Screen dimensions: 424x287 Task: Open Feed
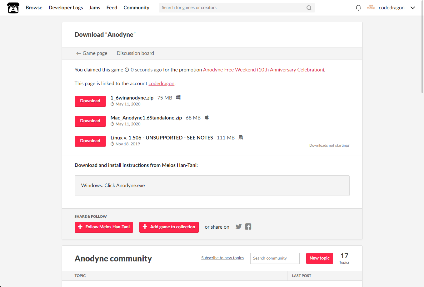click(112, 8)
